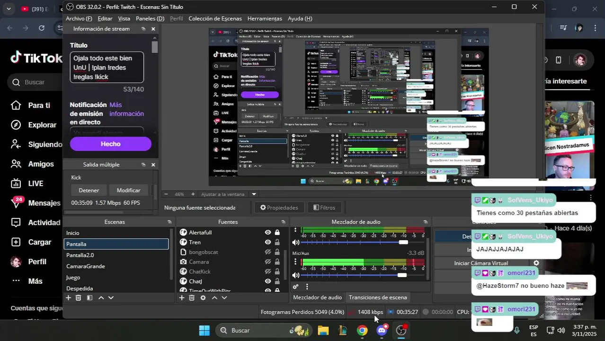Hide the Alertafull source

[268, 233]
